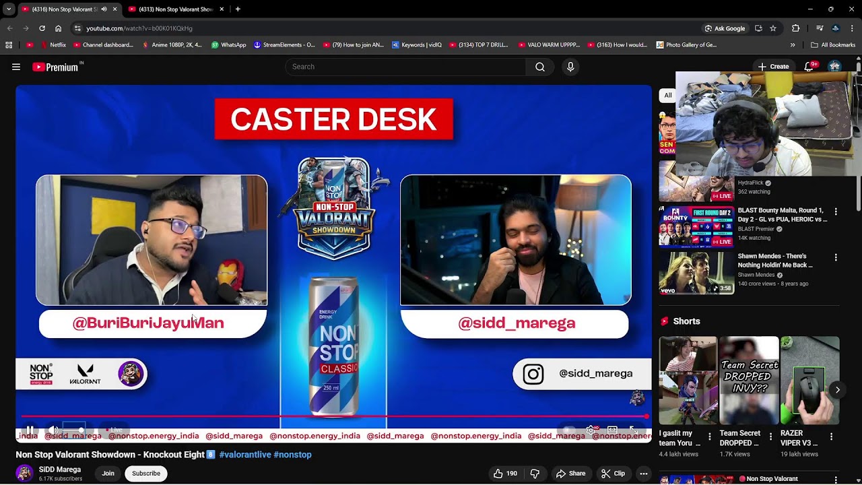Open Team Secret DROPPED short

748,381
